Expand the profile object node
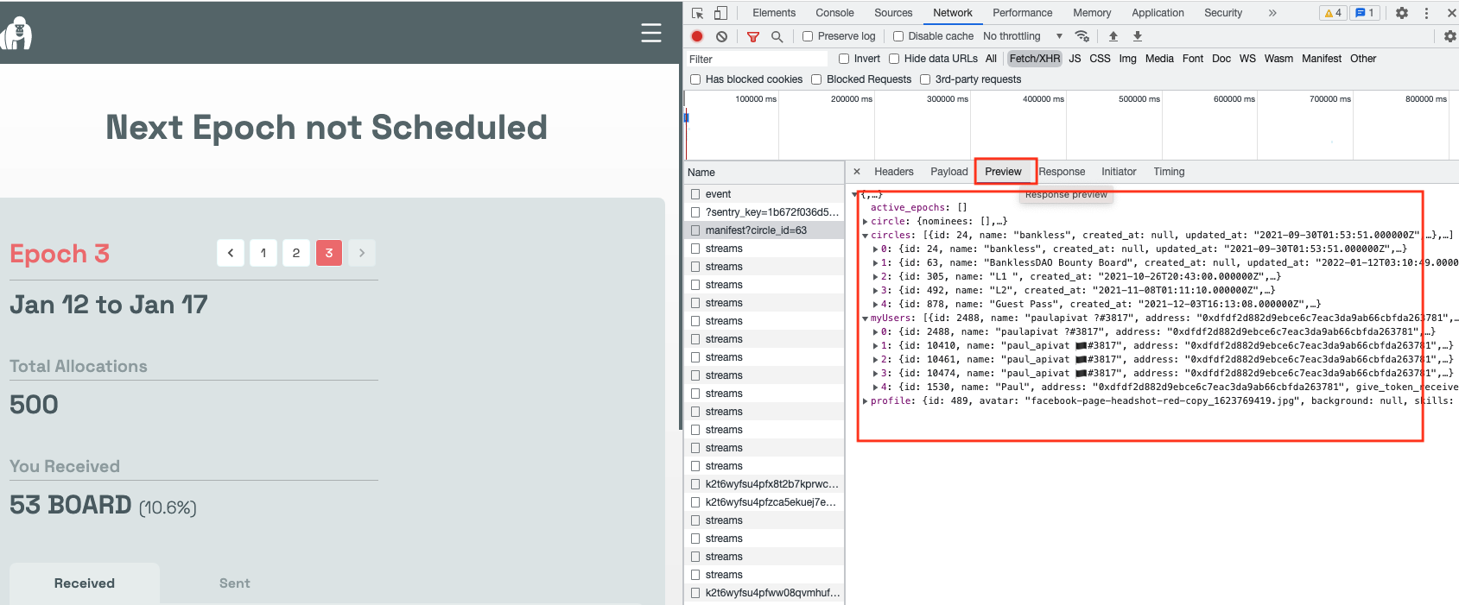 click(866, 401)
